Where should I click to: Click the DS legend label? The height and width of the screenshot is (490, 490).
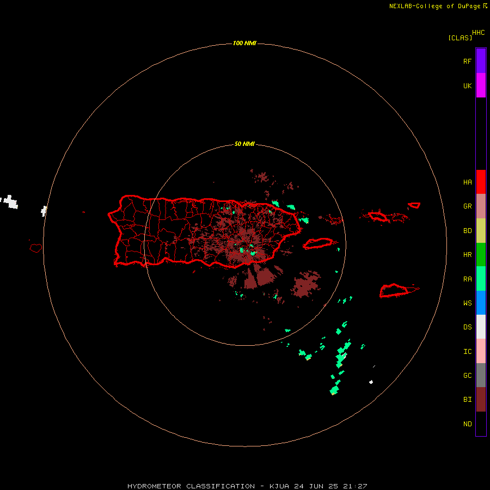[x=467, y=327]
